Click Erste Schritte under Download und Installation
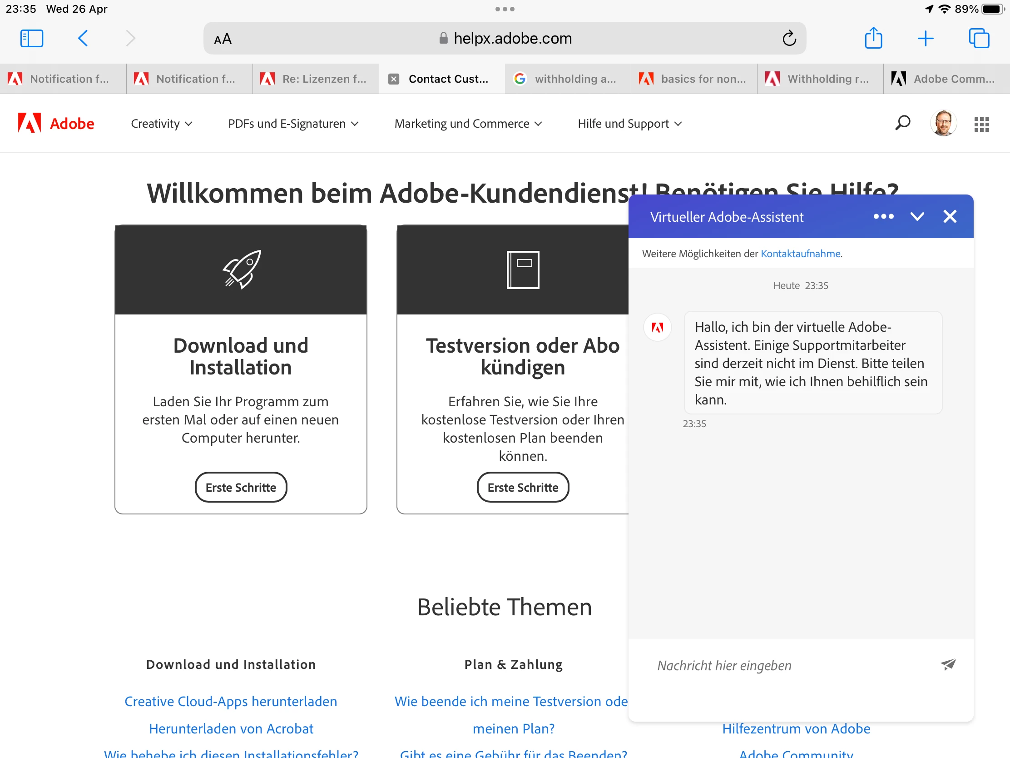The height and width of the screenshot is (758, 1010). click(x=241, y=488)
